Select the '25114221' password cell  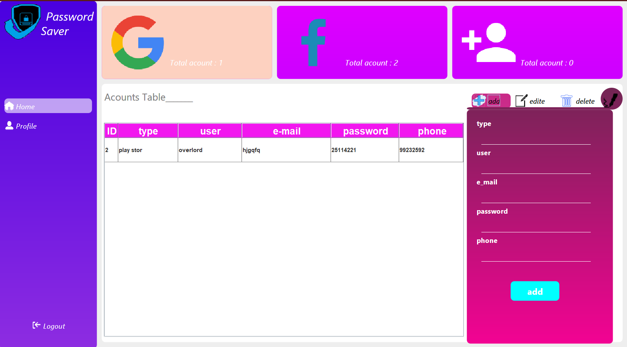pos(365,150)
